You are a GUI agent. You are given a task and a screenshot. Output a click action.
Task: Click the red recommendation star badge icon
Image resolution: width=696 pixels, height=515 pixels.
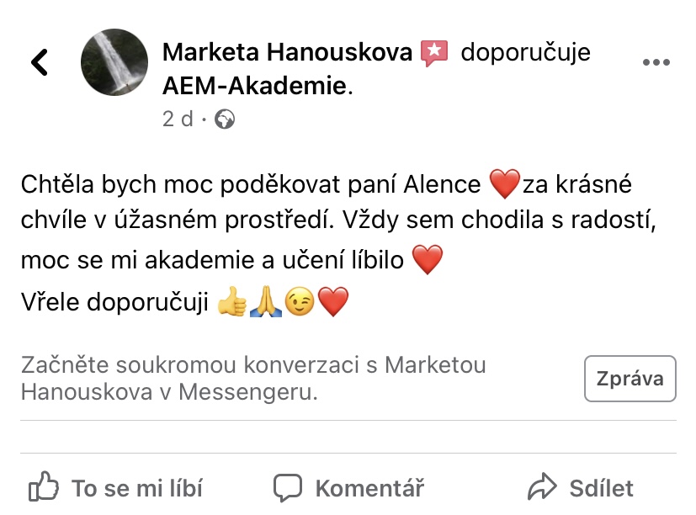[434, 53]
